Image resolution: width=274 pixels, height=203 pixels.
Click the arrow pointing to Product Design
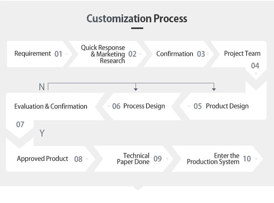[214, 88]
